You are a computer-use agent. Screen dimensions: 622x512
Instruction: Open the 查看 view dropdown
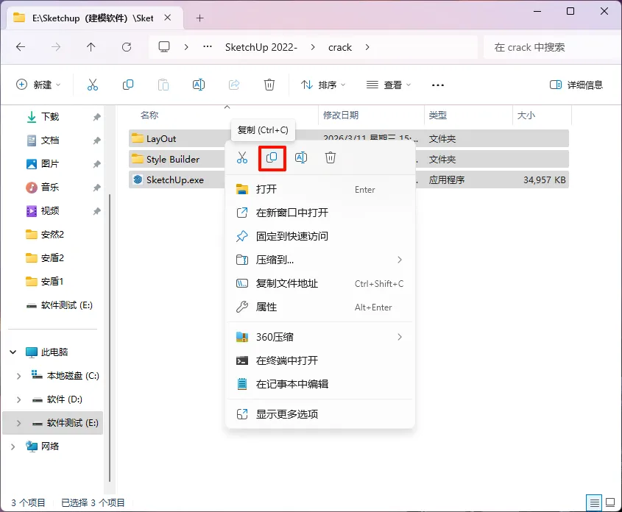(x=389, y=85)
